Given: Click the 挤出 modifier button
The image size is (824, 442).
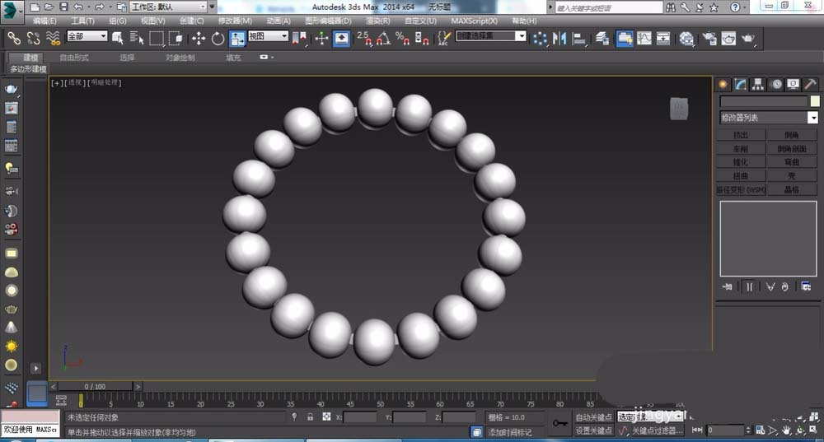Looking at the screenshot, I should pyautogui.click(x=742, y=135).
